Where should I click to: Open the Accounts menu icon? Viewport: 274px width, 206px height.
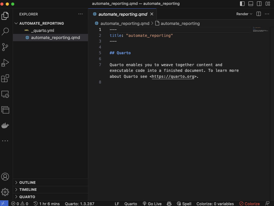pyautogui.click(x=5, y=177)
